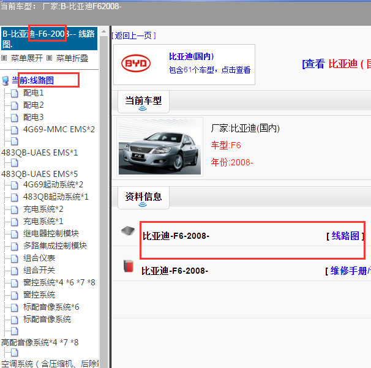The width and height of the screenshot is (371, 368).
Task: Click the 车型:F6 red text
Action: (x=226, y=145)
